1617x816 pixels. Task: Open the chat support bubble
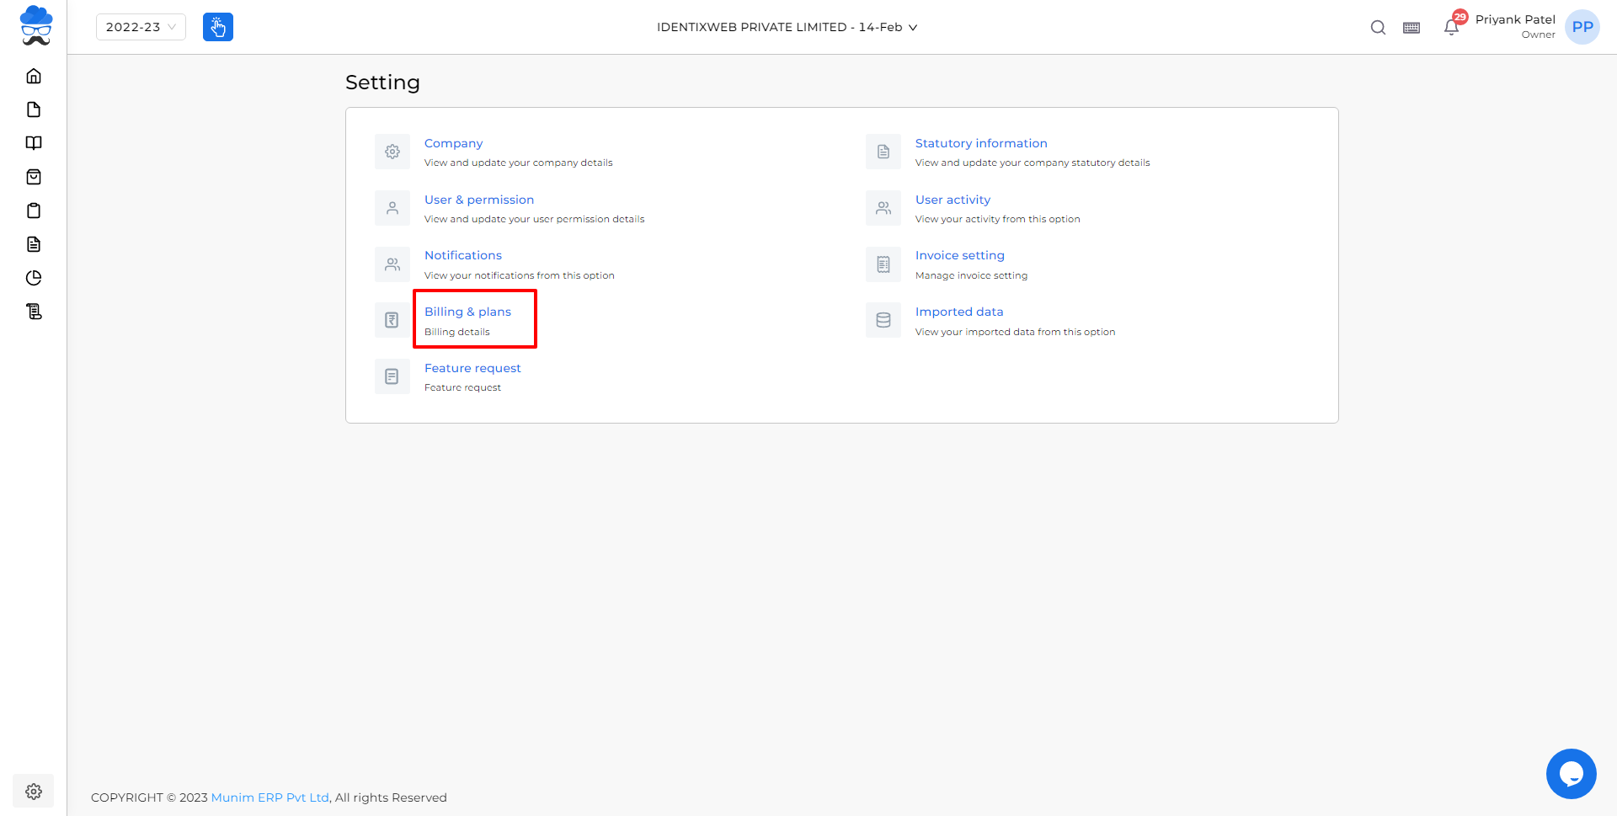click(x=1572, y=774)
